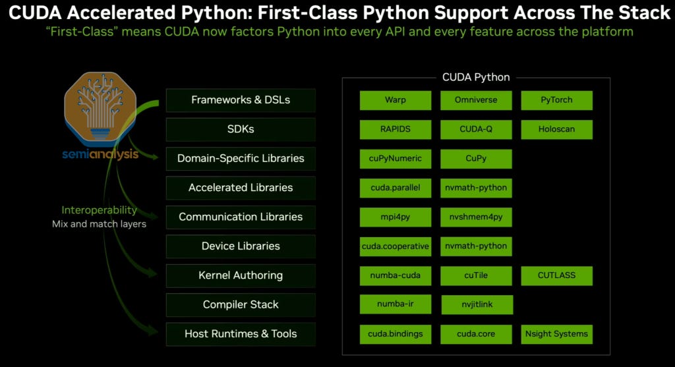Click the Accelerated Libraries box
675x367 pixels.
[241, 188]
